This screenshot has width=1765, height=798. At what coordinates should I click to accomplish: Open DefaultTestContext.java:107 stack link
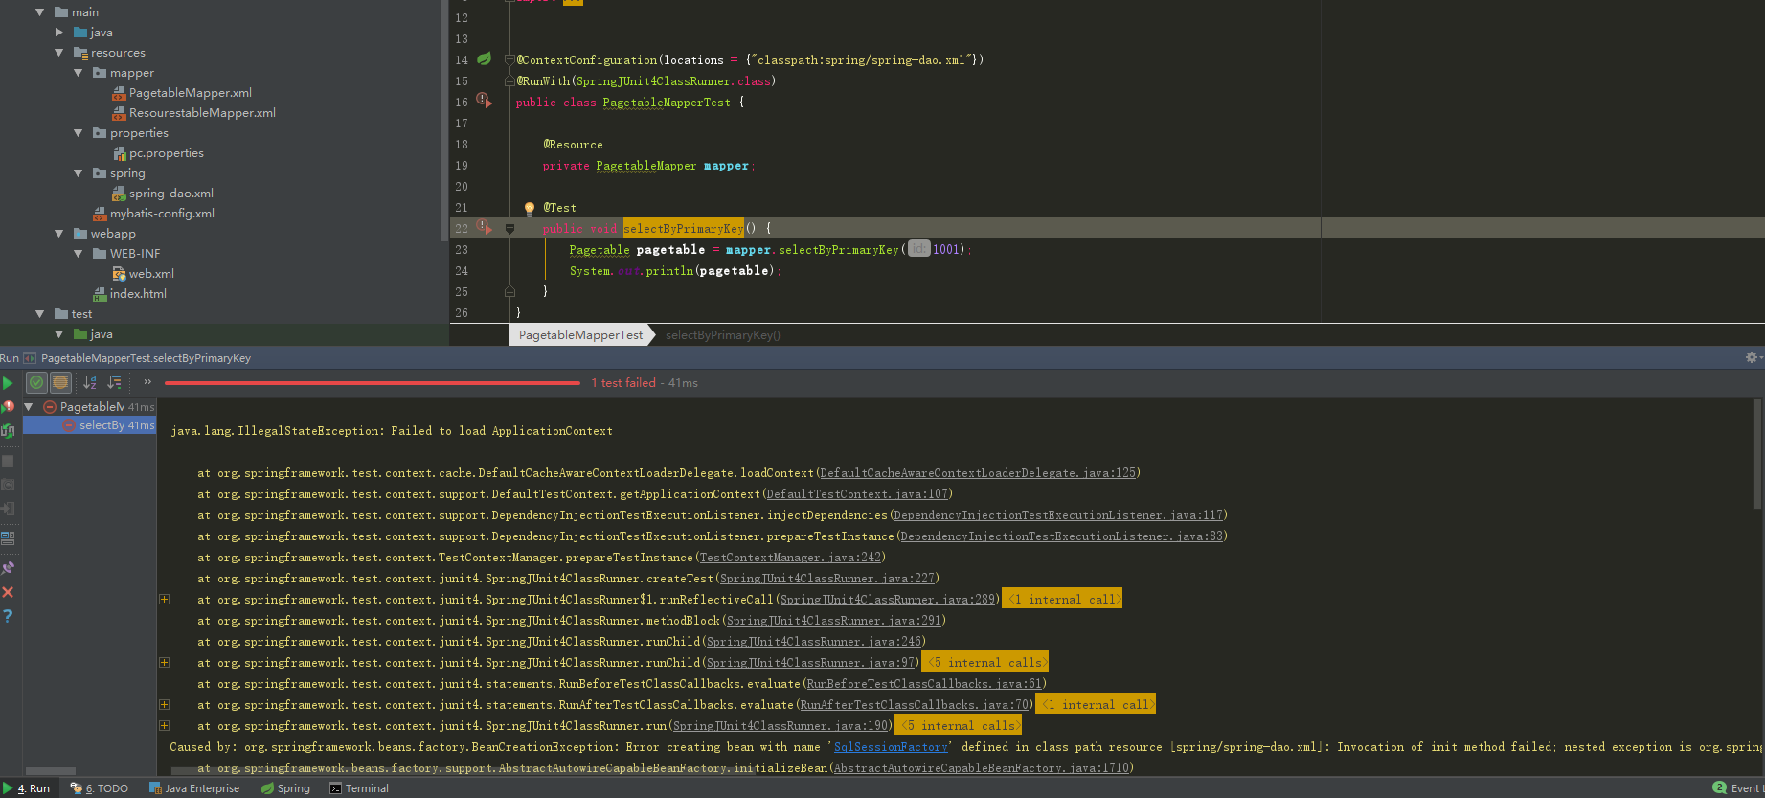click(x=857, y=494)
